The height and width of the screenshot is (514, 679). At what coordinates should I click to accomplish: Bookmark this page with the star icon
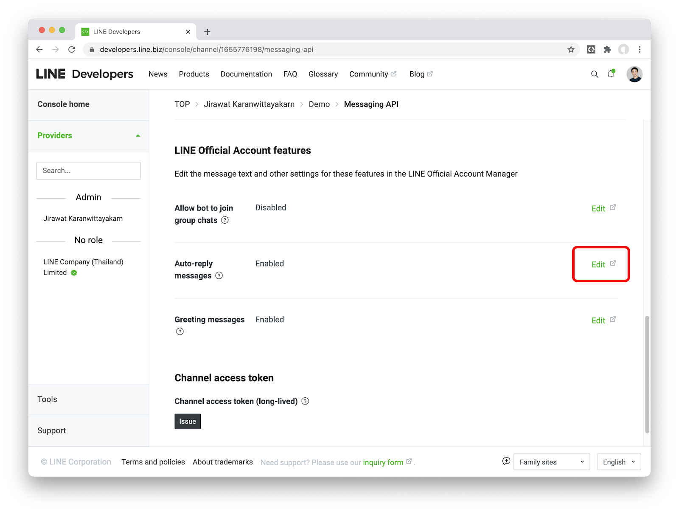click(x=571, y=50)
